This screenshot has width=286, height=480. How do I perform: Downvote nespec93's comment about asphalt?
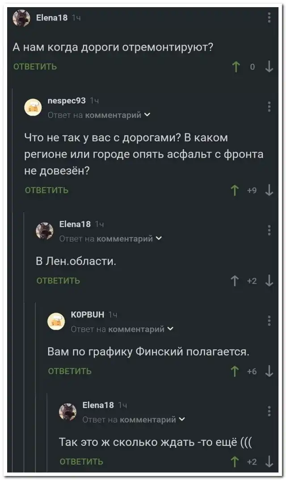tap(269, 191)
